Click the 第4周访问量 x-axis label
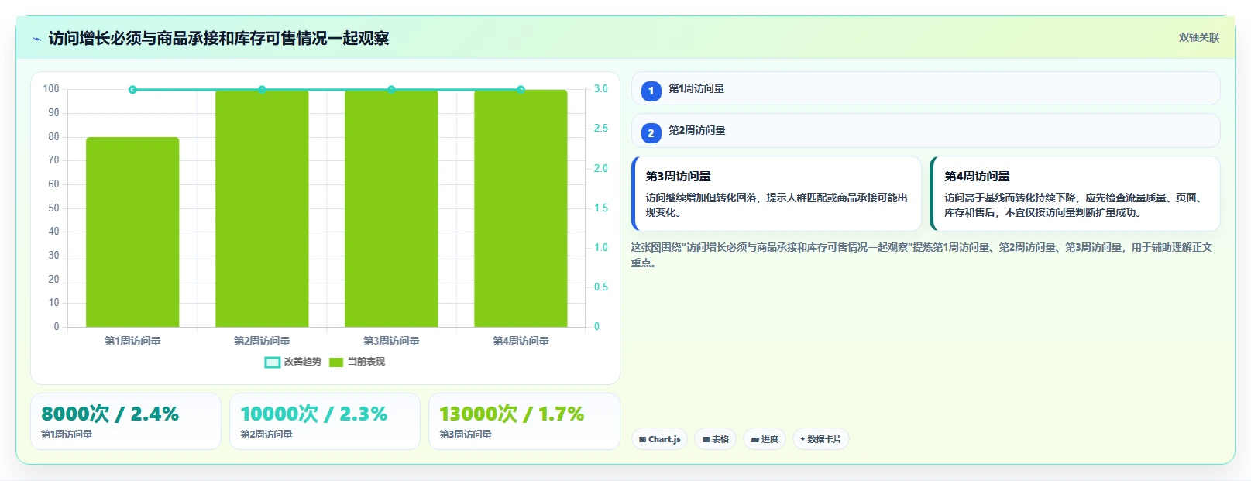Screen dimensions: 1251x481 [521, 341]
